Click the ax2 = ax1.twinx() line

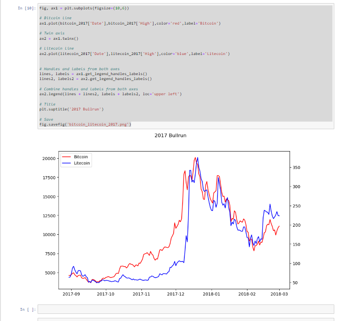(59, 38)
